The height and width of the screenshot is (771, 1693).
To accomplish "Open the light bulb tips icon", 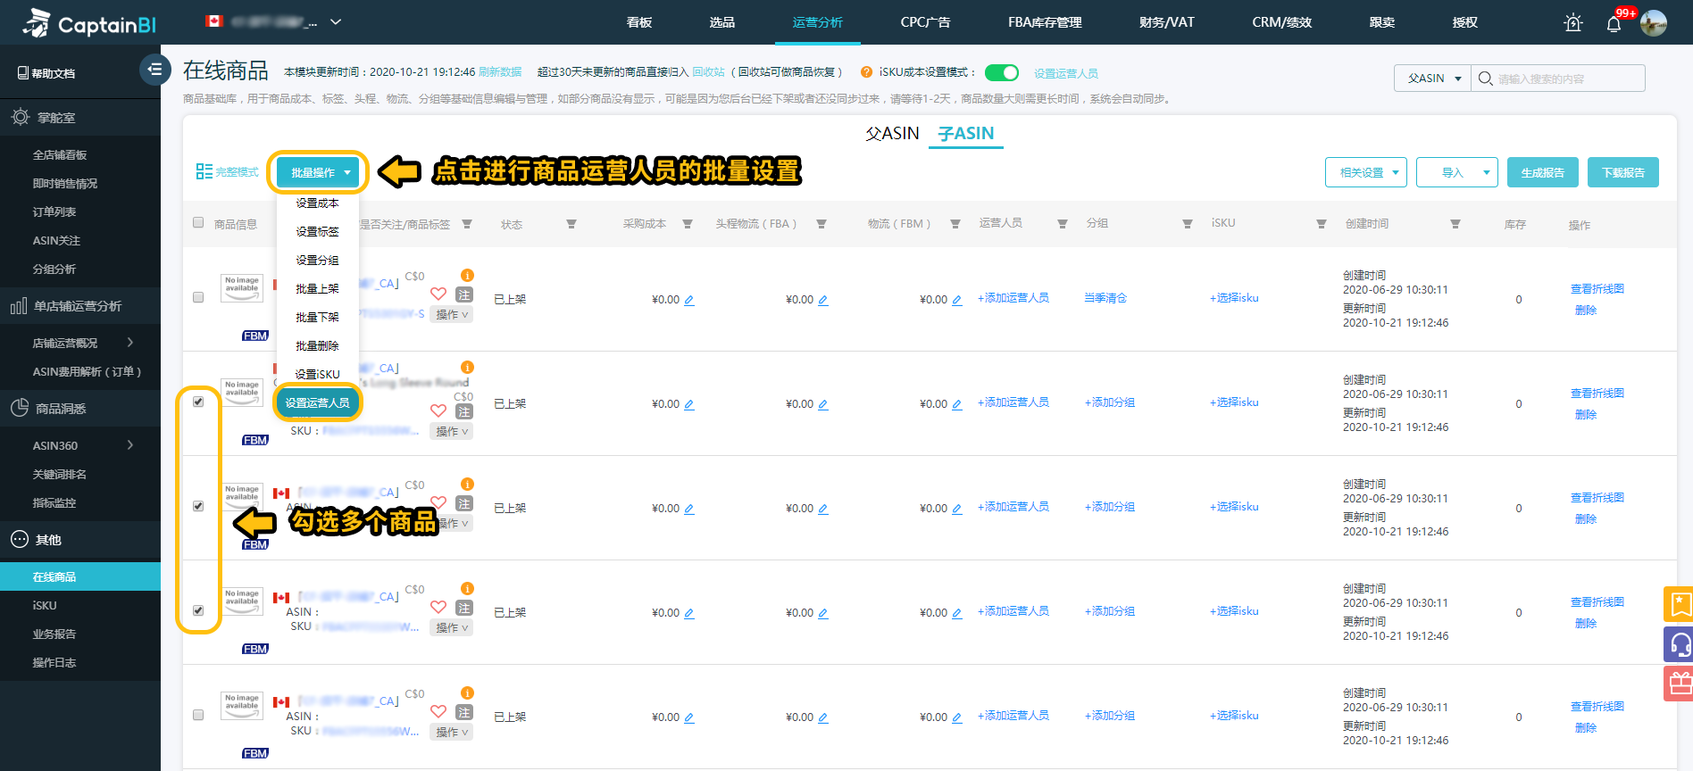I will point(1573,23).
